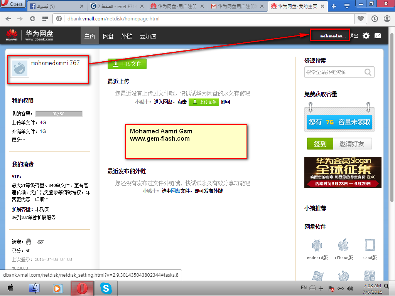The width and height of the screenshot is (395, 296).
Task: Select 主页 in the navigation bar
Action: 89,36
